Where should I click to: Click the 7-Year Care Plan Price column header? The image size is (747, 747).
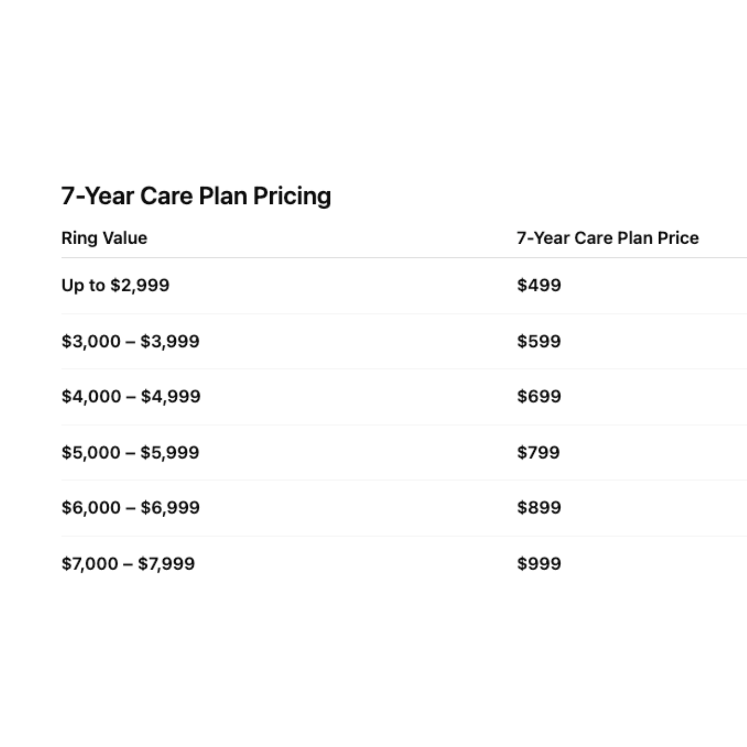point(607,238)
